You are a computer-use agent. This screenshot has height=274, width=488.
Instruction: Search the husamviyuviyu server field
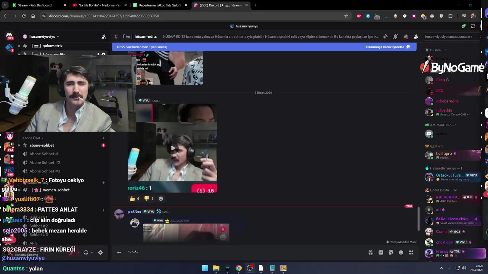click(x=451, y=37)
